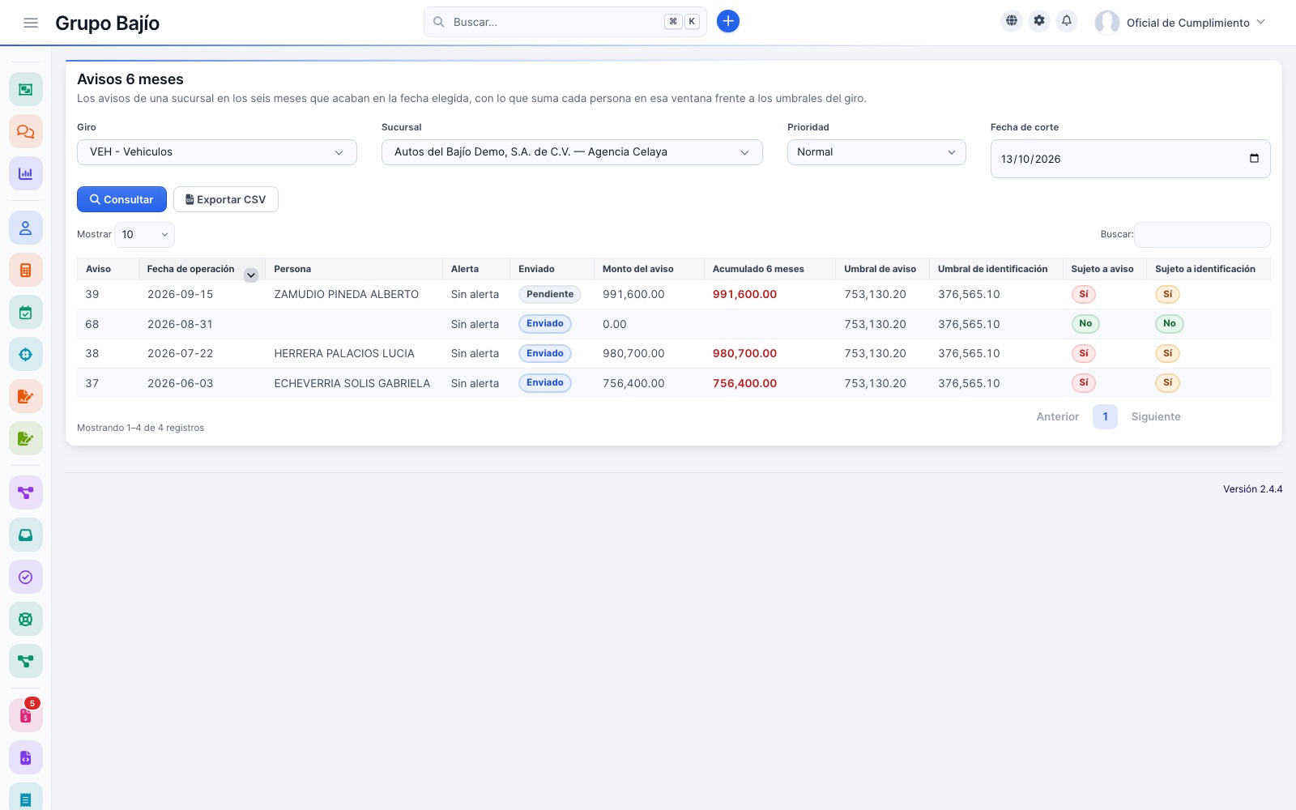The width and height of the screenshot is (1296, 810).
Task: Open the Giro dropdown showing VEH - Vehiculos
Action: click(x=217, y=152)
